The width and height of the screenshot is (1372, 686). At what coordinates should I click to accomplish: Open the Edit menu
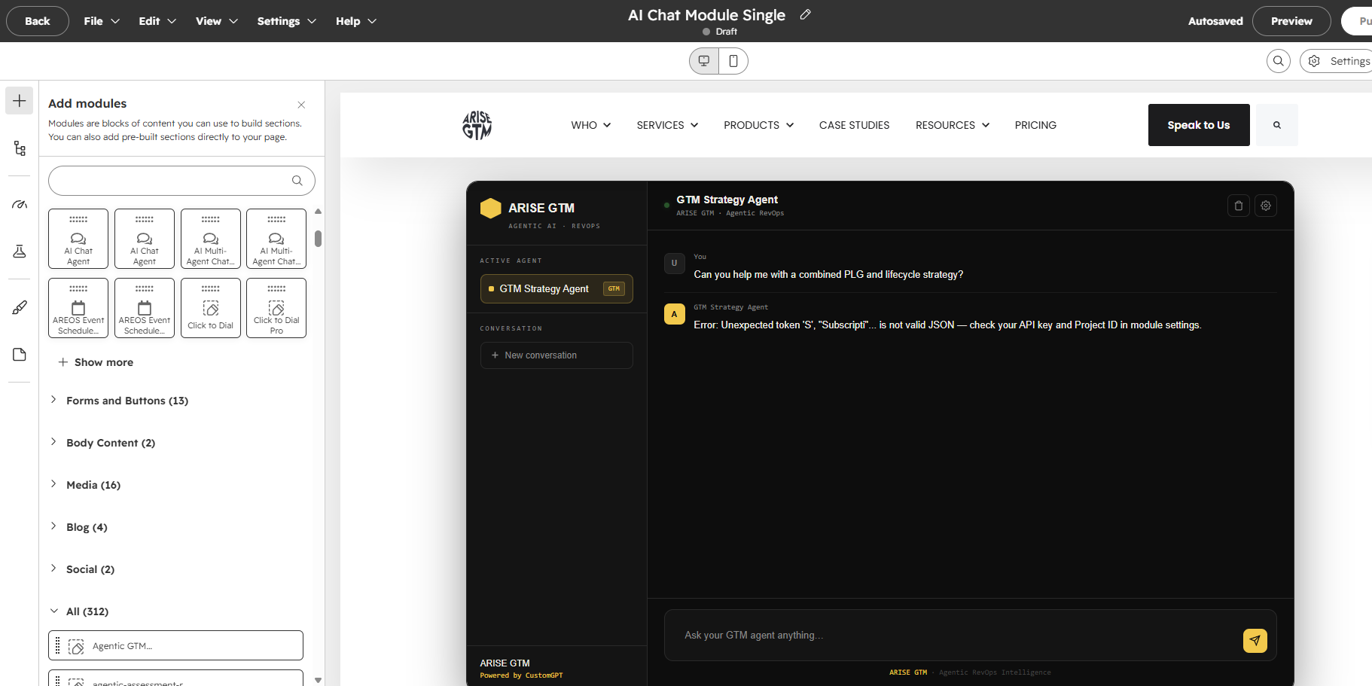pos(157,21)
